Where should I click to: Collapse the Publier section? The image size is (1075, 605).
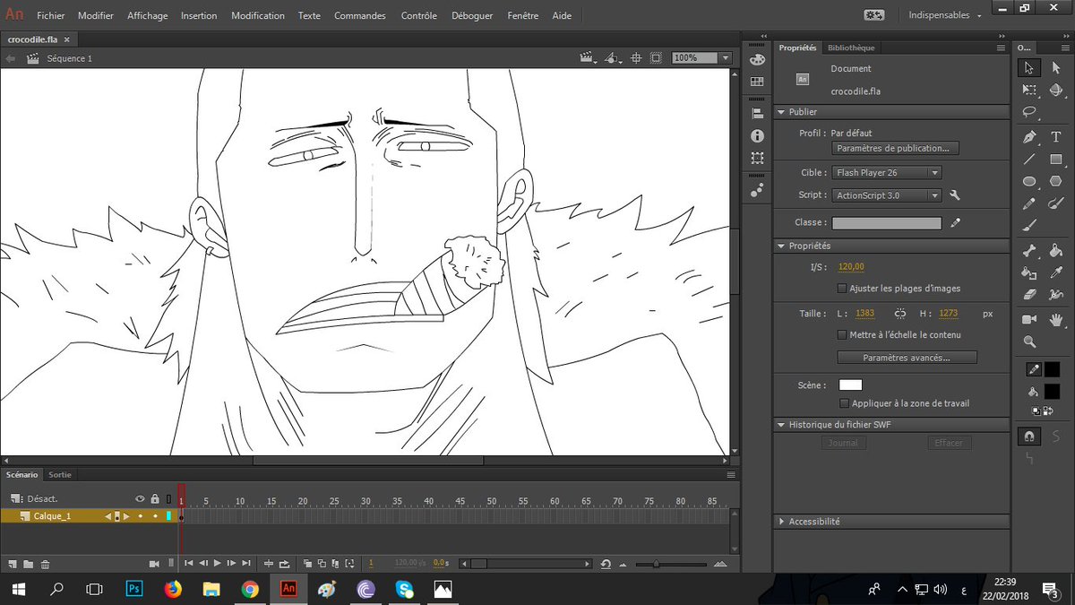tap(780, 112)
